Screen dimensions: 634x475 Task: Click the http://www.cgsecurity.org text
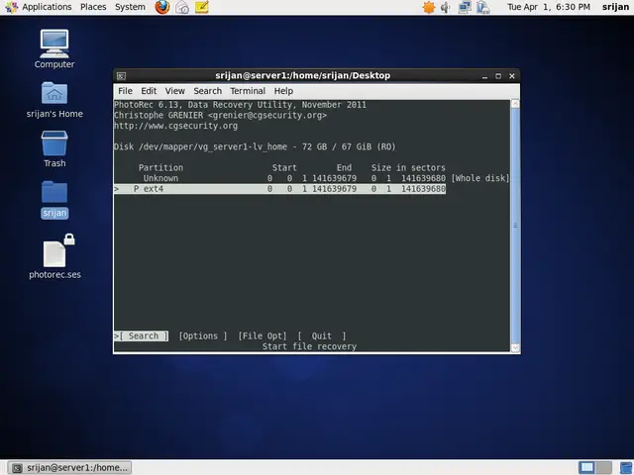[x=176, y=126]
